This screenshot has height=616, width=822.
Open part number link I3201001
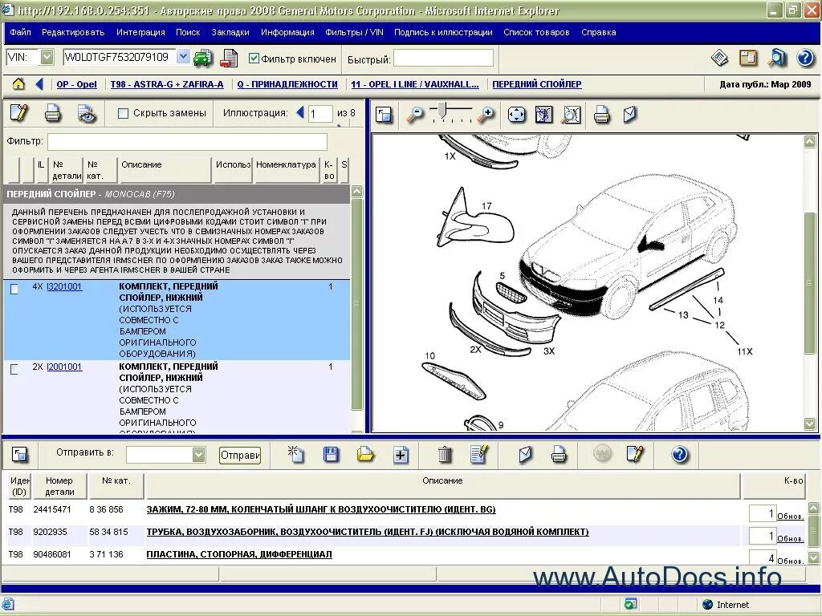64,286
